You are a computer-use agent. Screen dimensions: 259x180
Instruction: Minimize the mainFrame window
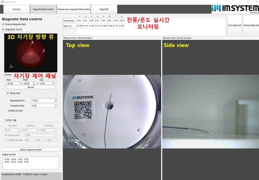[240, 2]
